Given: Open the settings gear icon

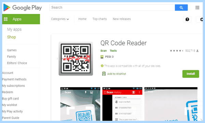Looking at the screenshot, I should click(201, 19).
